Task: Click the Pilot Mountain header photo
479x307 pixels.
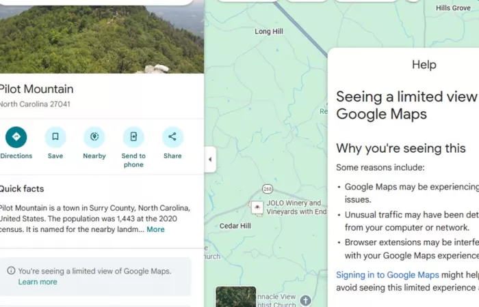Action: click(102, 38)
